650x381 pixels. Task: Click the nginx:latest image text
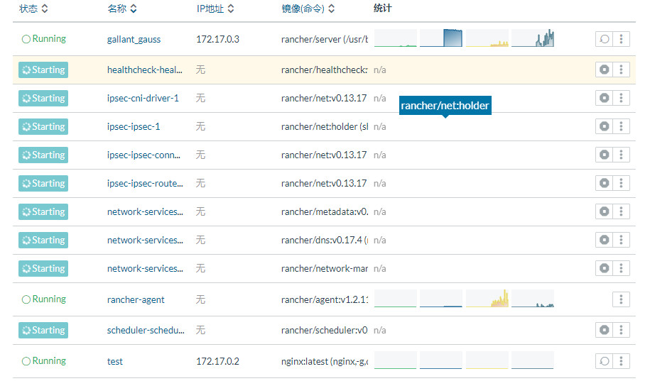[x=325, y=362]
